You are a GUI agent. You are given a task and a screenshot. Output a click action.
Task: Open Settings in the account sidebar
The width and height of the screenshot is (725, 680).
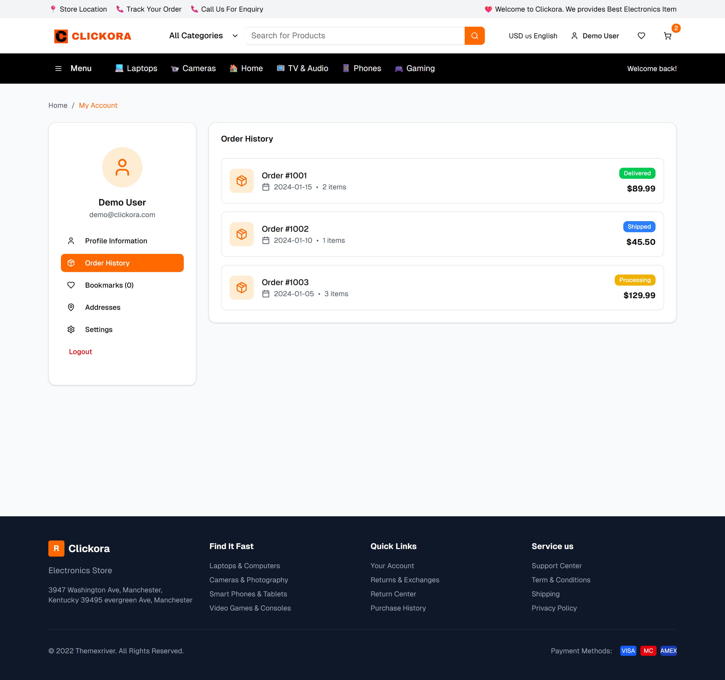pyautogui.click(x=98, y=329)
